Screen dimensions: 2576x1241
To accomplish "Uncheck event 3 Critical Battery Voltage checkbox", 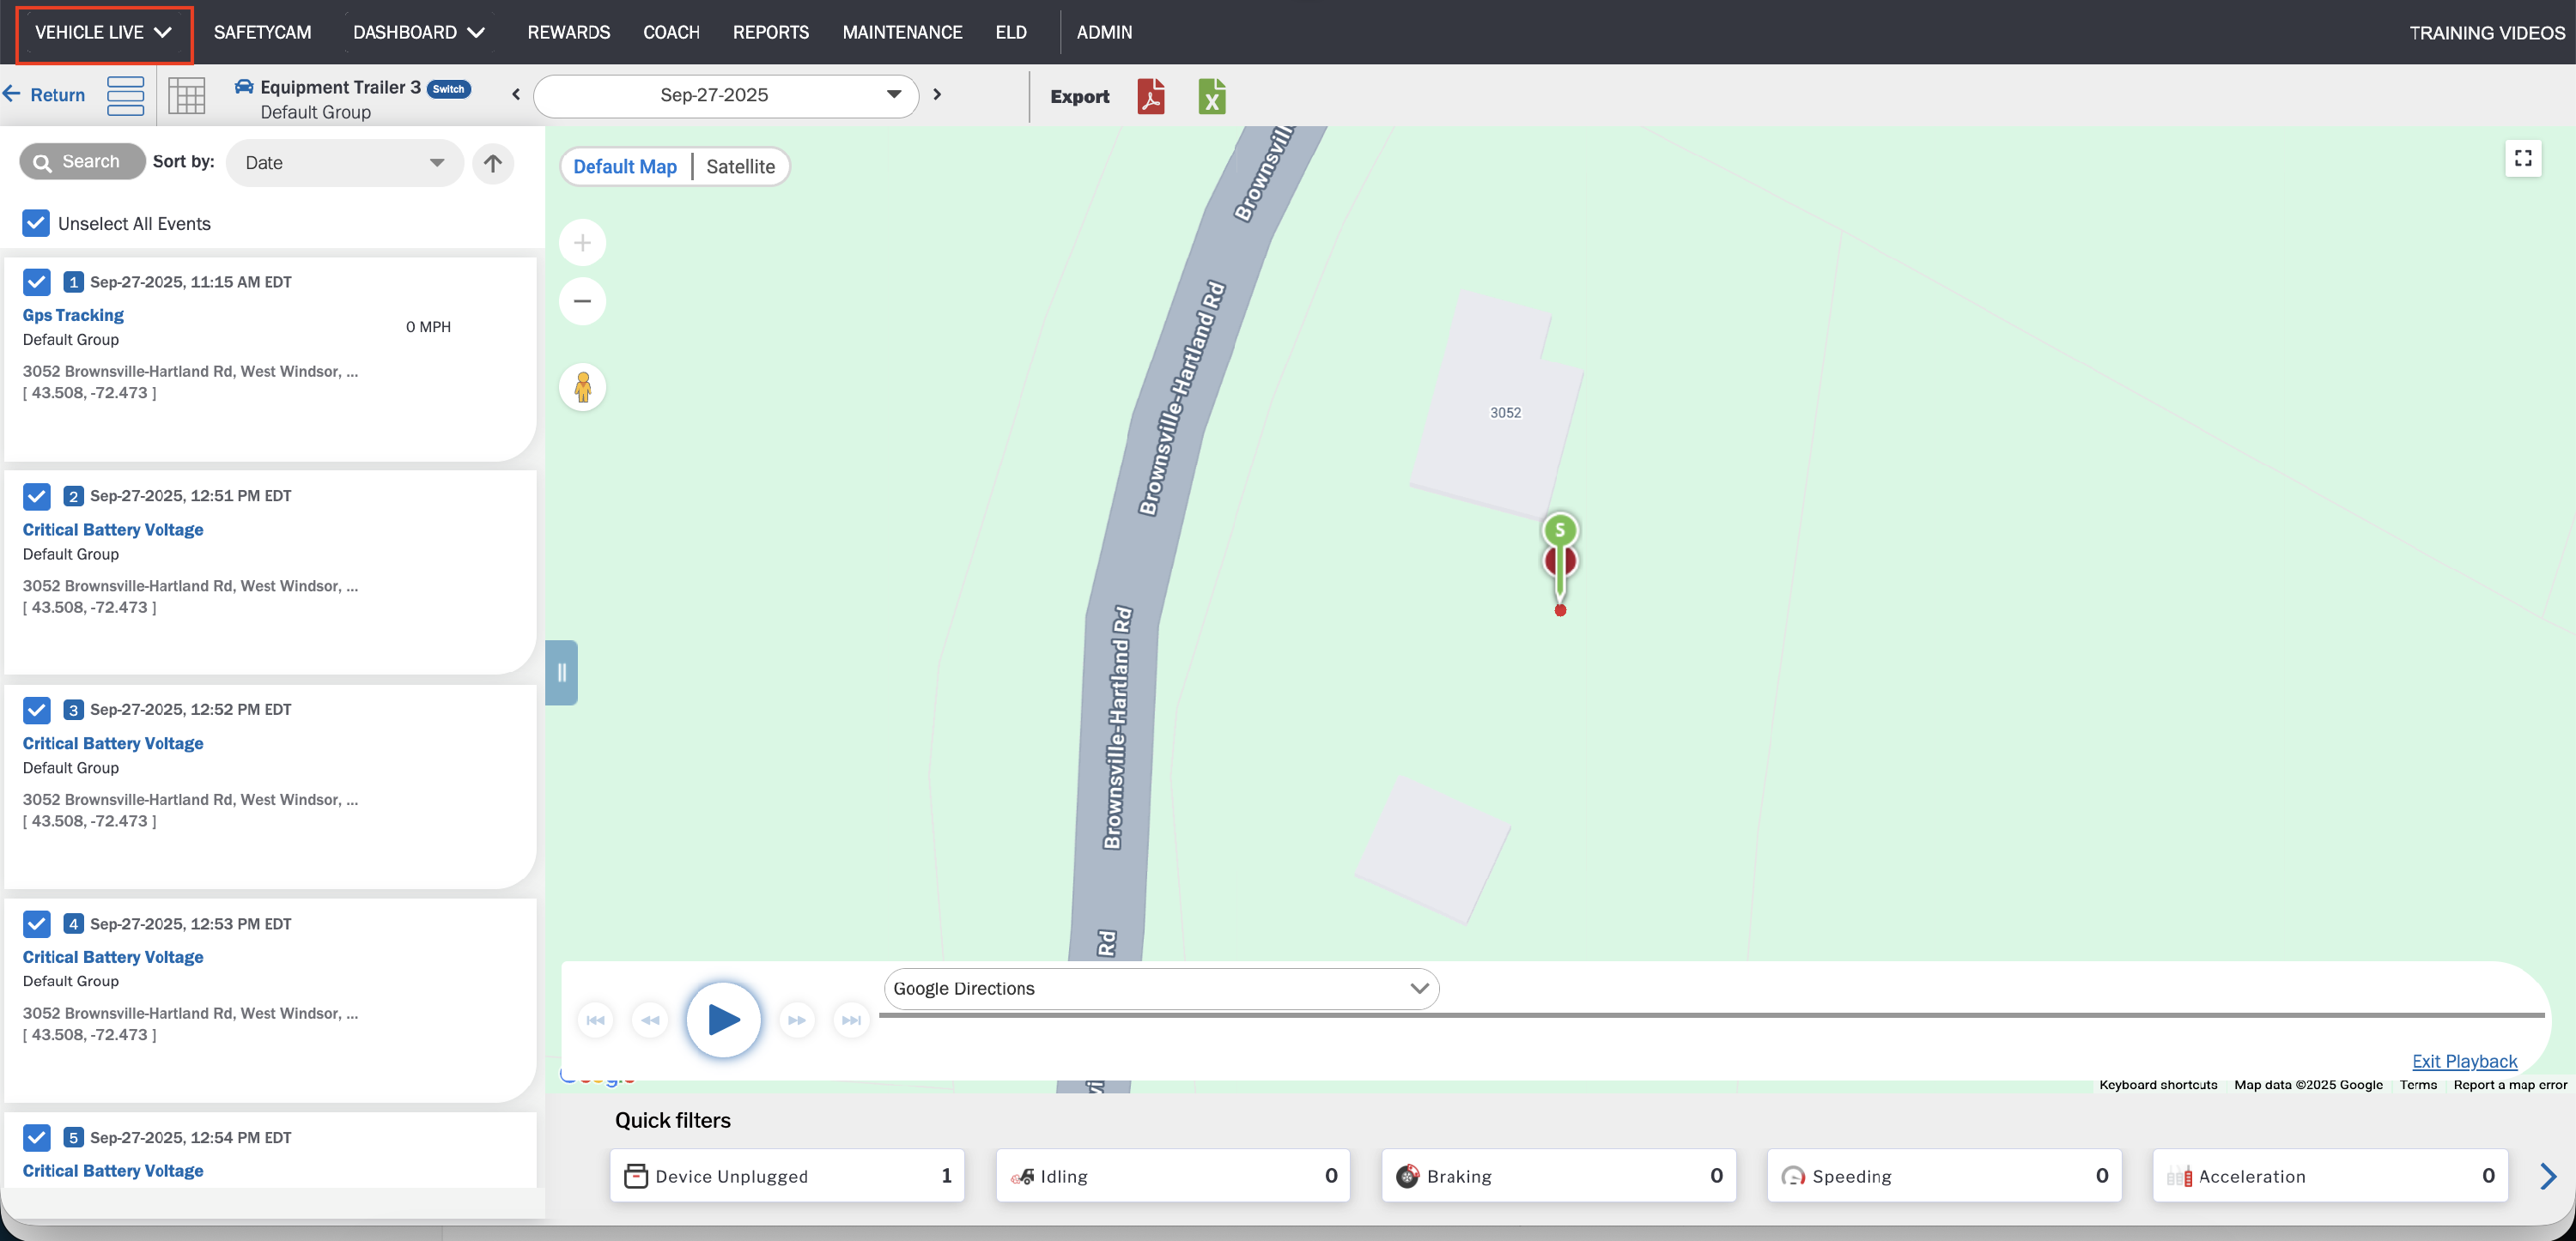I will pos(37,710).
